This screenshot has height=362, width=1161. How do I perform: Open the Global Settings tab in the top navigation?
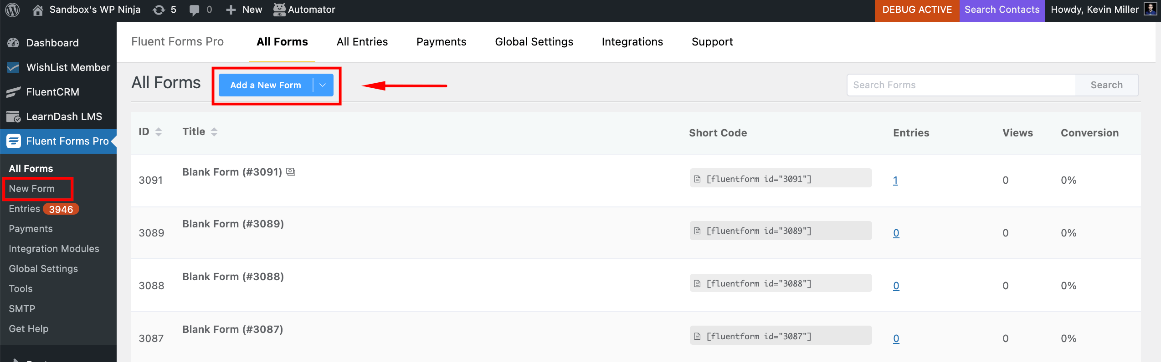534,42
